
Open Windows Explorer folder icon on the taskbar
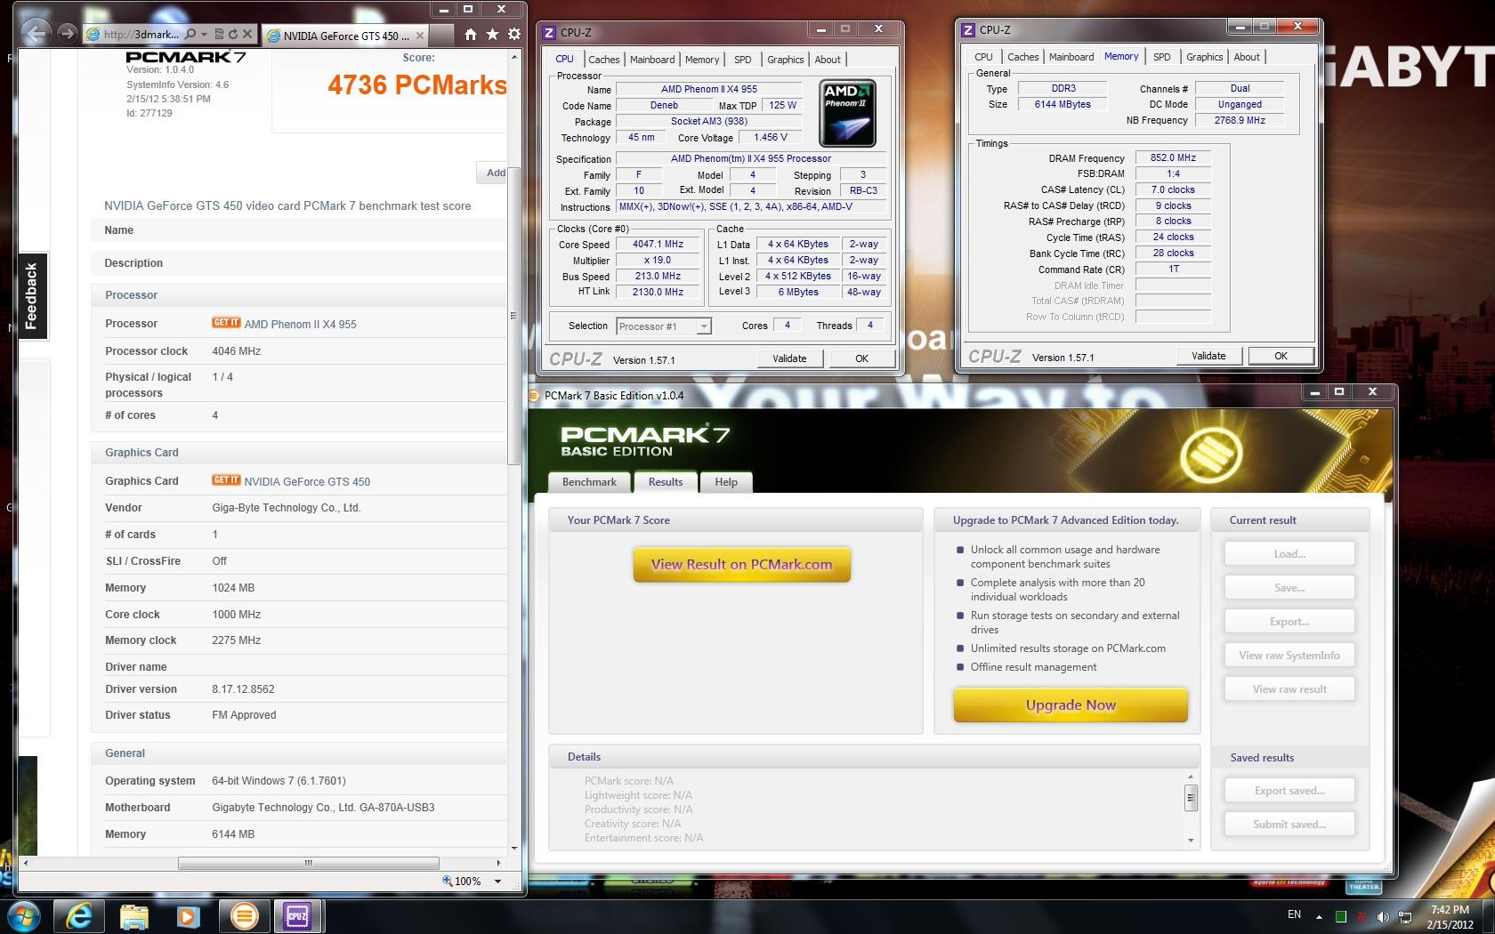point(134,916)
